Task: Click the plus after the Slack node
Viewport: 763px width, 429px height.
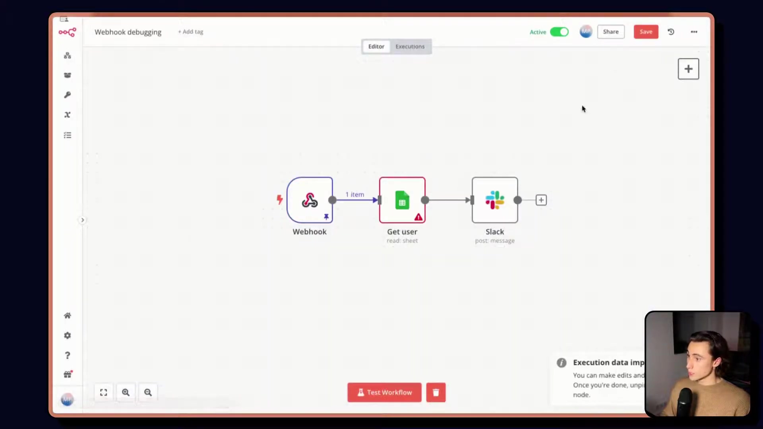Action: 541,200
